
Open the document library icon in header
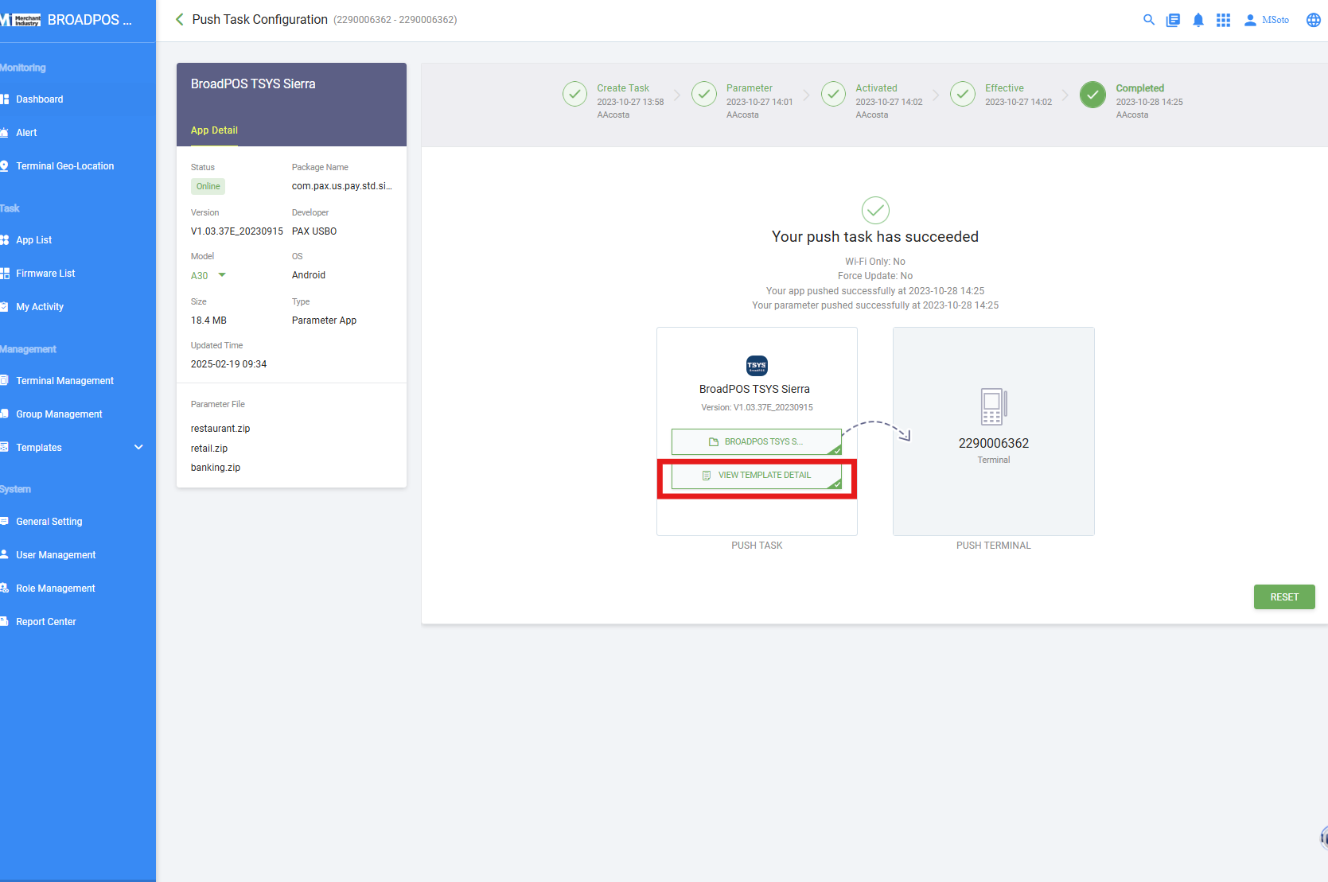[1173, 20]
